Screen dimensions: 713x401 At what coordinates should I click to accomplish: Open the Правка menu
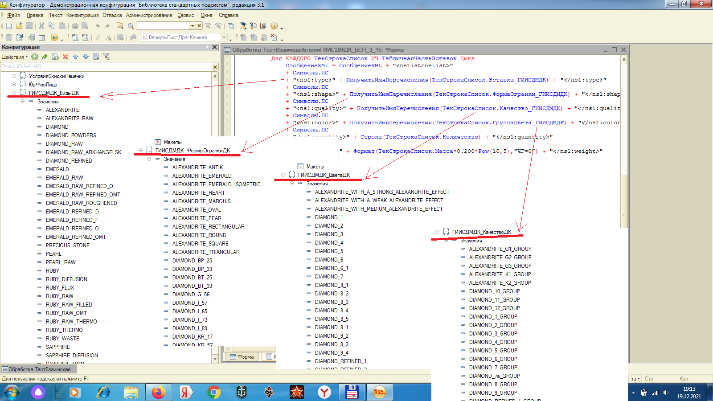pyautogui.click(x=35, y=15)
